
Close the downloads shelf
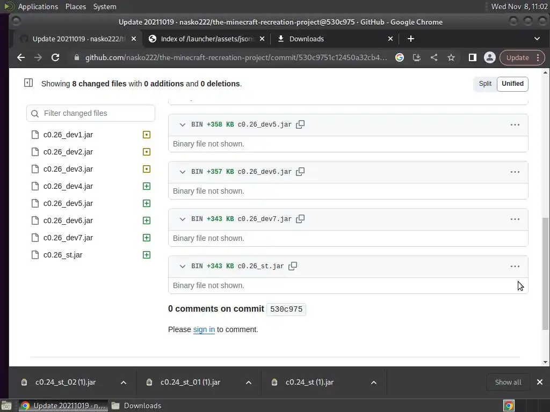(x=540, y=382)
